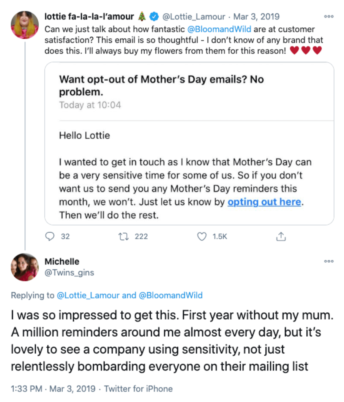
Task: Click the @BloomandWild mention in tweet
Action: tap(219, 29)
